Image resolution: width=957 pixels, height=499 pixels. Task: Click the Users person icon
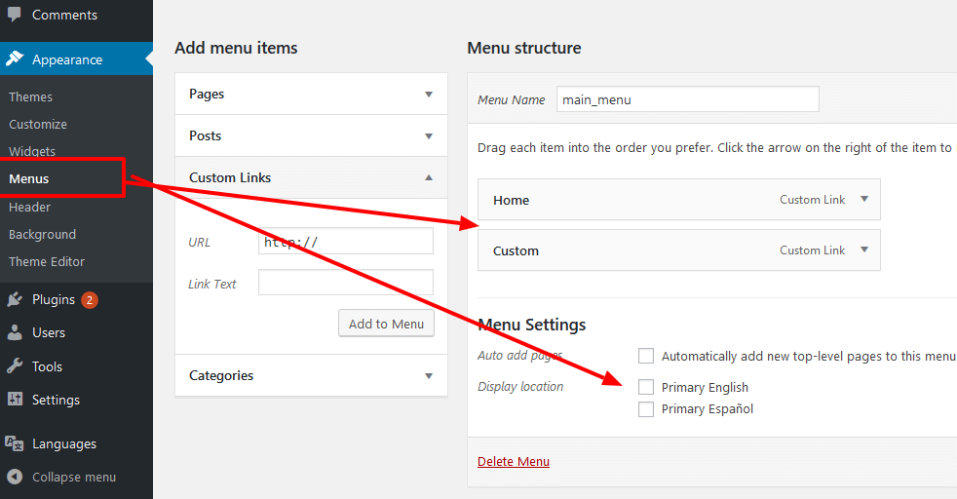click(x=14, y=332)
